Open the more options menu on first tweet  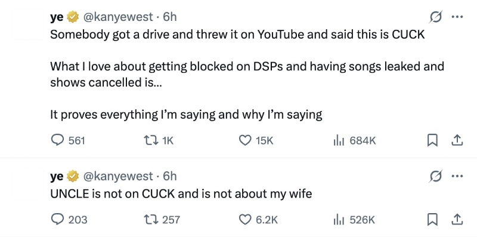tap(457, 17)
